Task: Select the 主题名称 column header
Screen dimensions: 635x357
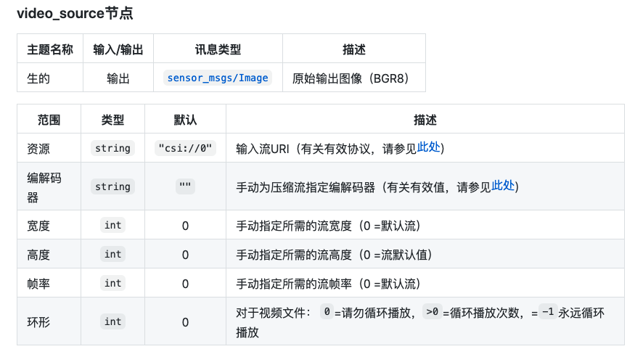Action: 50,49
